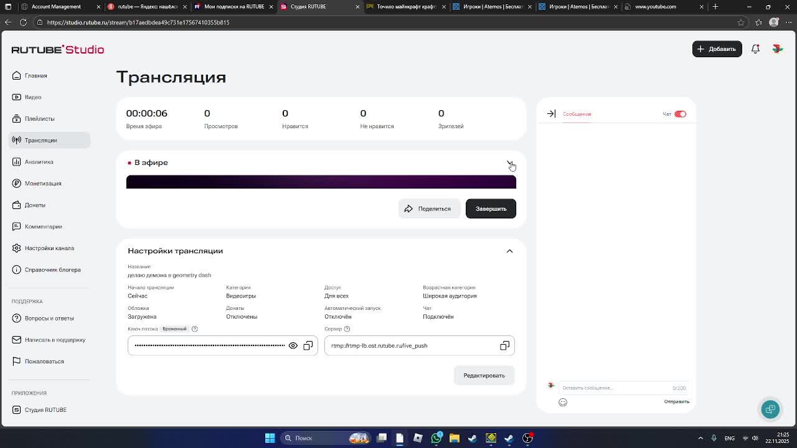Screen dimensions: 797x448
Task: Open Настройки канала
Action: point(50,248)
